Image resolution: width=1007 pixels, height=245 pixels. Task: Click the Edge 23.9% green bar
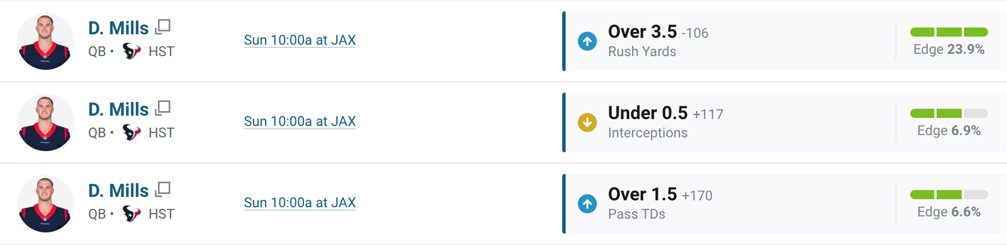[x=949, y=32]
